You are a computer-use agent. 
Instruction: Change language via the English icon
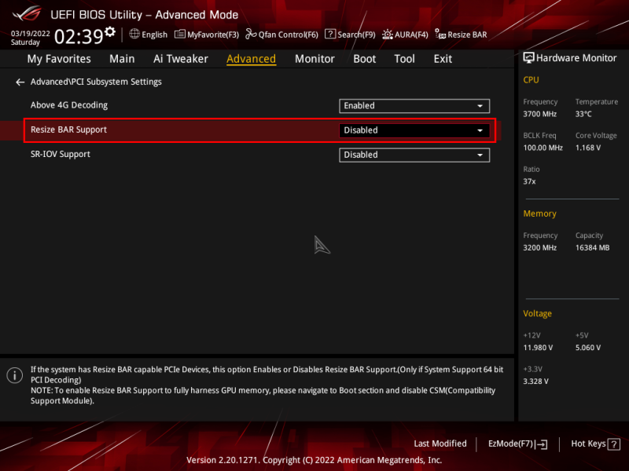pyautogui.click(x=147, y=35)
